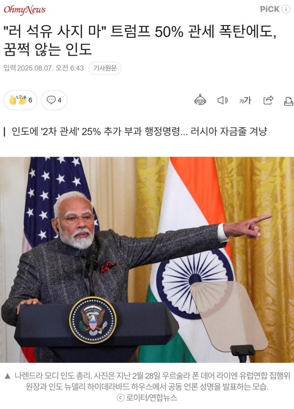Click the photo caption about 나렌드라 모디
Screen dimensions: 294x409
click(x=152, y=381)
